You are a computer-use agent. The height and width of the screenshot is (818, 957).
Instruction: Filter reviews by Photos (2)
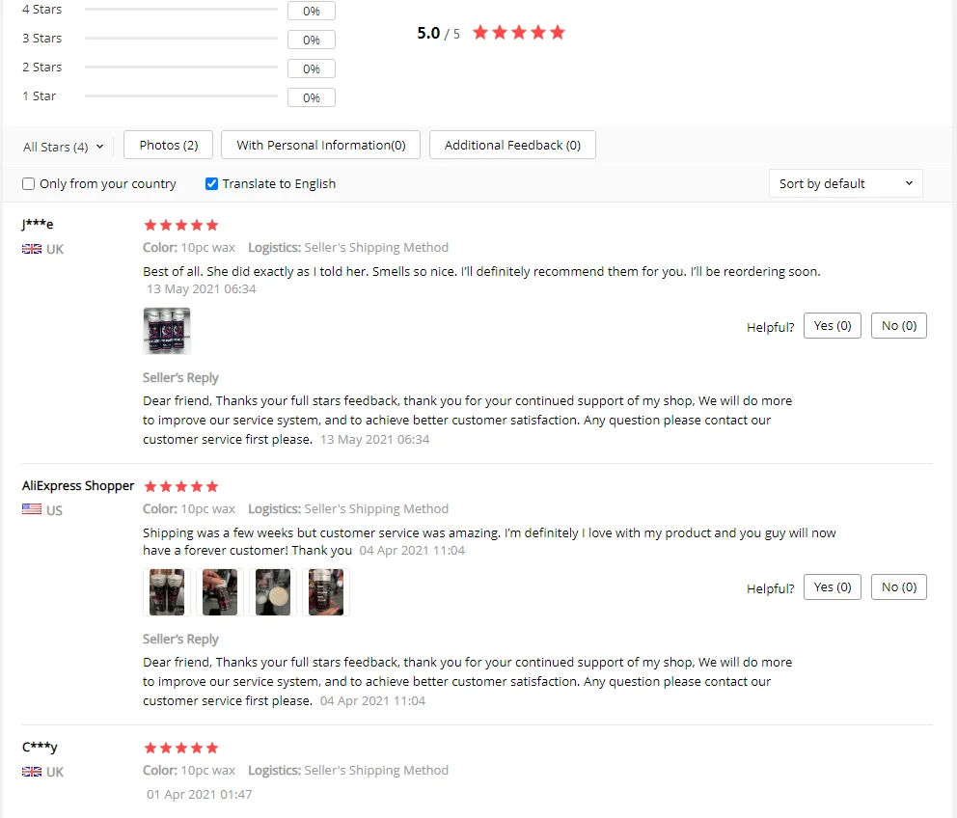[169, 145]
